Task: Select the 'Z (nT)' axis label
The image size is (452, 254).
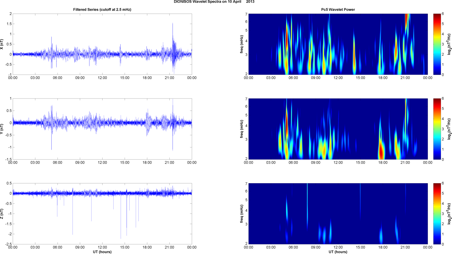Action: coord(2,214)
